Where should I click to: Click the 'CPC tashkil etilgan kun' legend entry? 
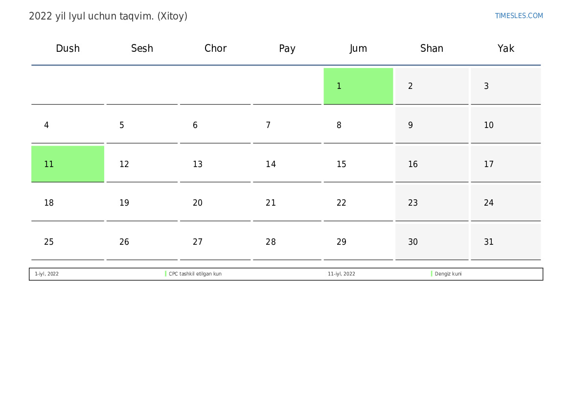195,274
